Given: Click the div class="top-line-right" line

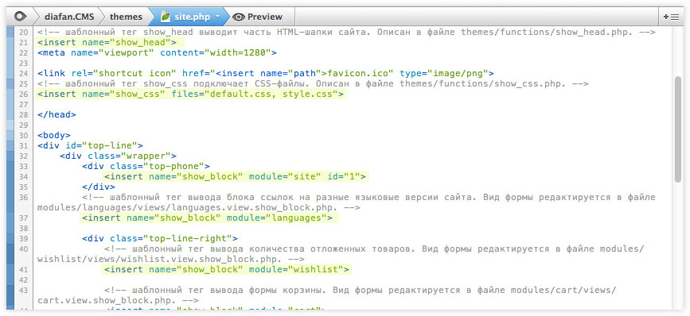Looking at the screenshot, I should click(x=160, y=238).
